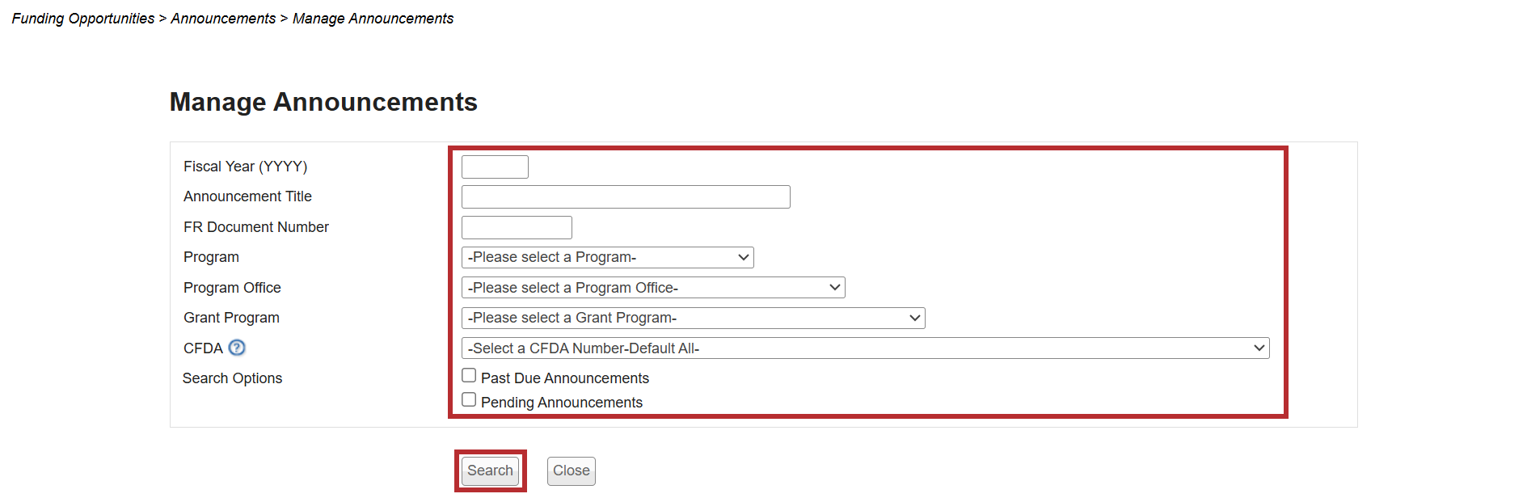
Task: Click the "Search Options" label text
Action: pos(232,378)
